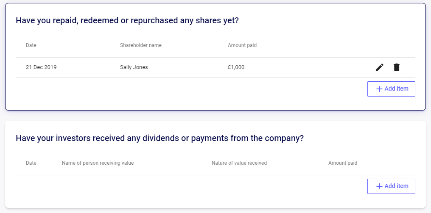Screen dimensions: 431x213
Task: Click the Shareholder name column header
Action: (141, 45)
